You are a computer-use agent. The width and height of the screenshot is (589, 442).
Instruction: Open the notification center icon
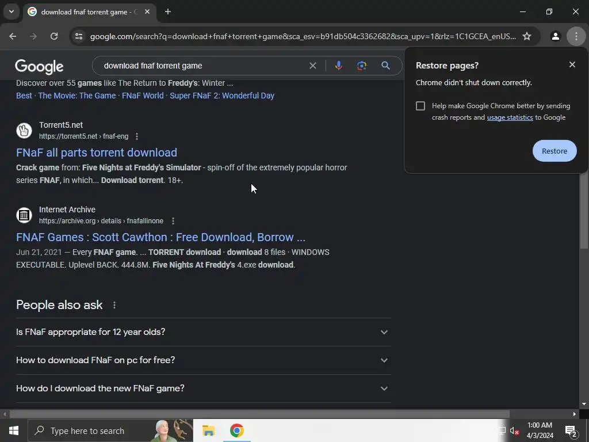[571, 430]
